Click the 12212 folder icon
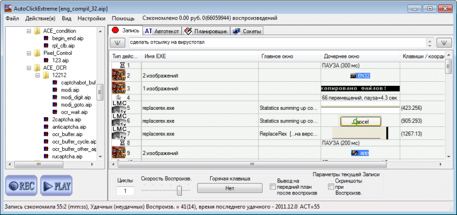This screenshot has width=457, height=215. [46, 75]
